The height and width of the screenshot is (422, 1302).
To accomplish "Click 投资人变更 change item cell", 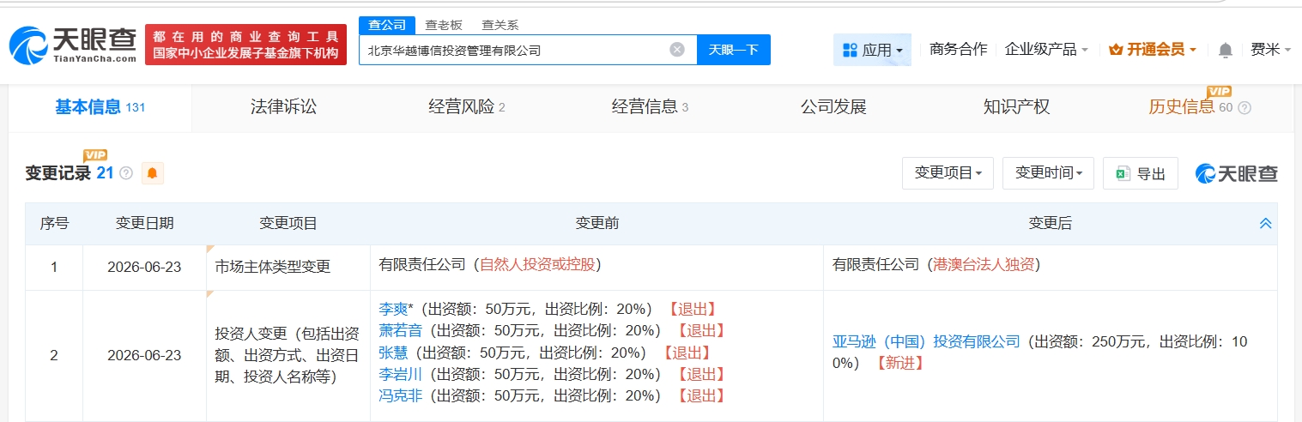I will click(287, 355).
